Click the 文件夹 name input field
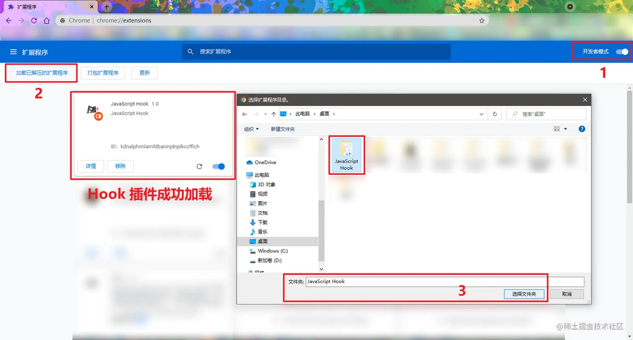 (445, 281)
